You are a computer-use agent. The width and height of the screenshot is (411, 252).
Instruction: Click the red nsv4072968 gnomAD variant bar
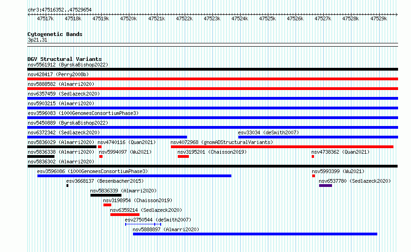(282, 147)
